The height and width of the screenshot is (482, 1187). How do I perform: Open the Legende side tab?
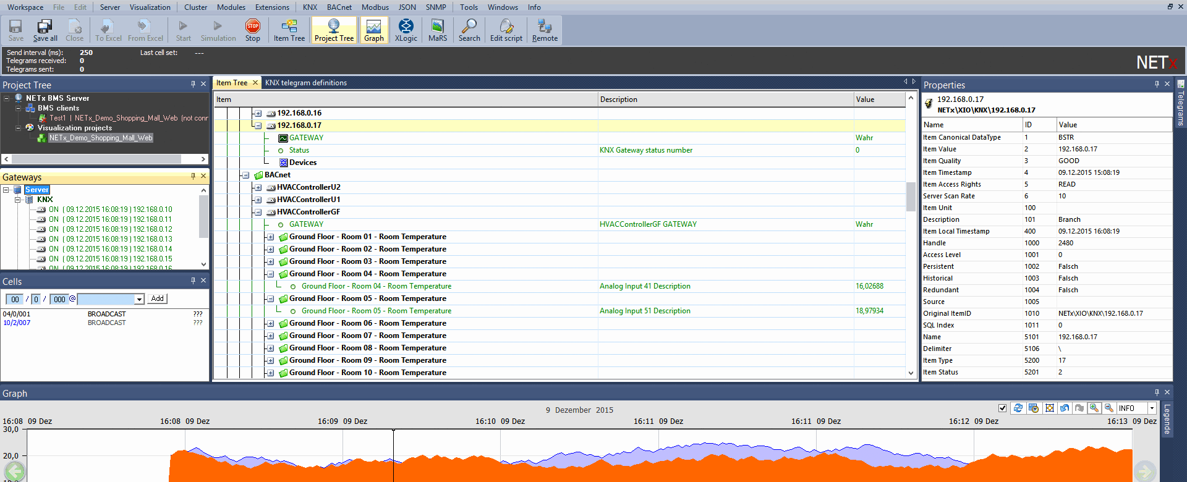[1167, 420]
